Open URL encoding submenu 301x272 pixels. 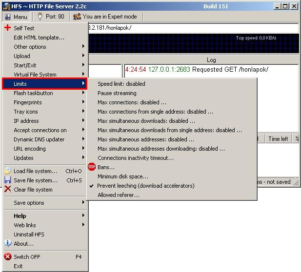coord(45,149)
